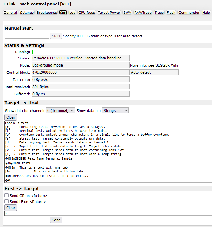Image resolution: width=212 pixels, height=227 pixels.
Task: Click the RTT CB address input field
Action: [27, 36]
